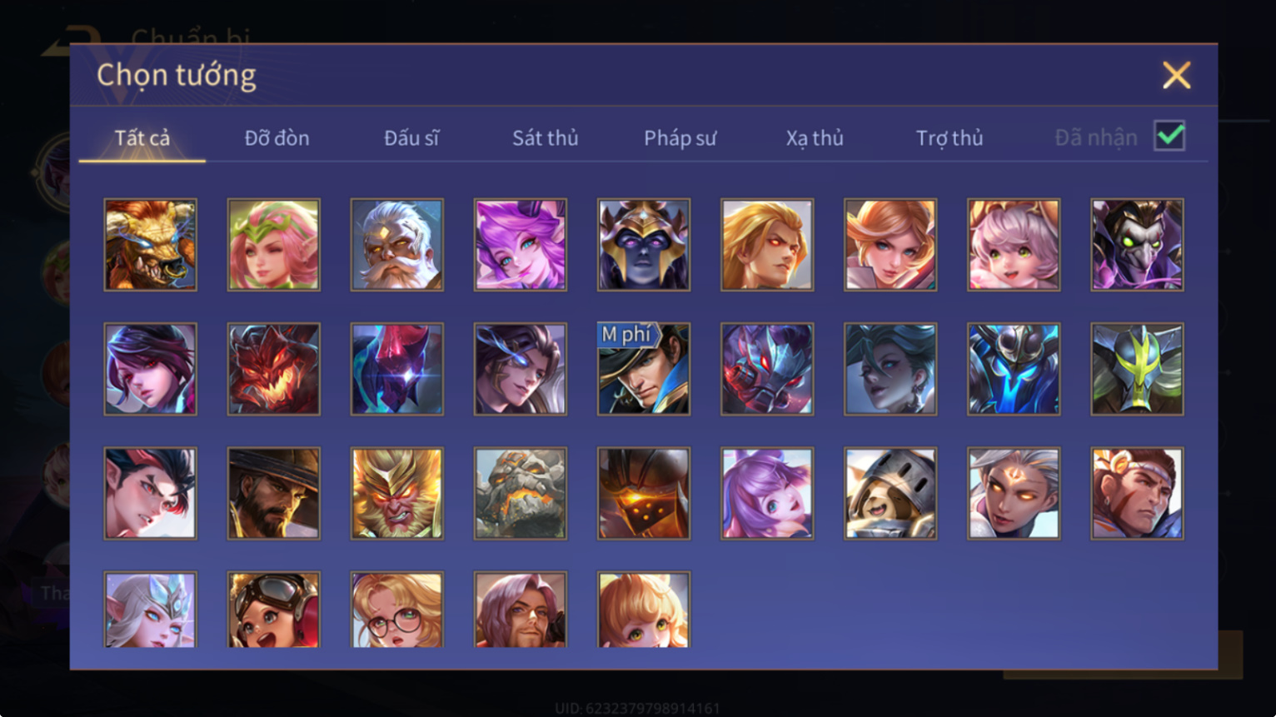The height and width of the screenshot is (717, 1276).
Task: Open the Sát thủ tab
Action: coord(545,138)
